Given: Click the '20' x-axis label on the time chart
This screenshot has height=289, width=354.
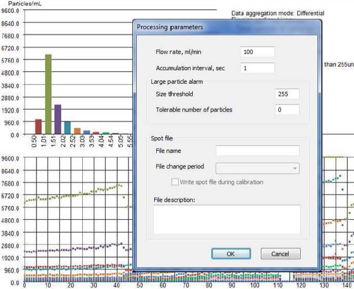Looking at the screenshot, I should [x=71, y=285].
